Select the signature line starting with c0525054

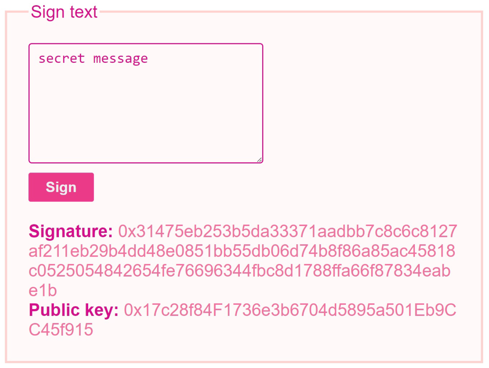tap(239, 271)
